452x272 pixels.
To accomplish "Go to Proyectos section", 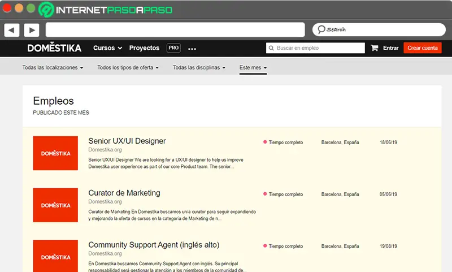I will [x=144, y=48].
